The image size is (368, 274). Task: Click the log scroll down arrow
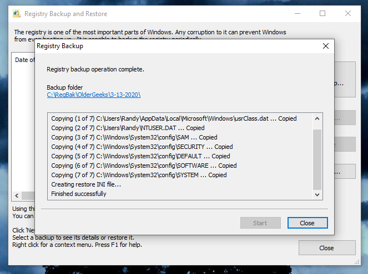pos(317,195)
